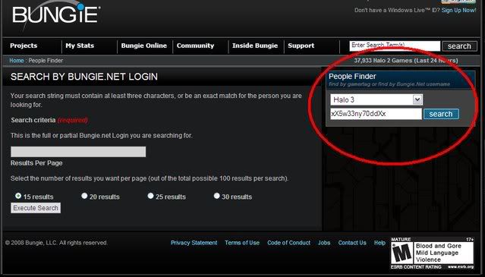
Task: Click the Search By Bungie.net Login heading
Action: tap(84, 77)
